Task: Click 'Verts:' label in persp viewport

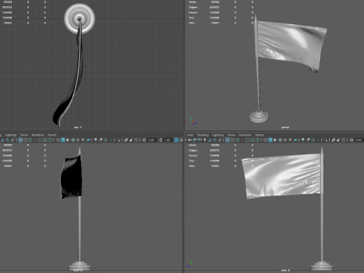Action: pos(193,2)
